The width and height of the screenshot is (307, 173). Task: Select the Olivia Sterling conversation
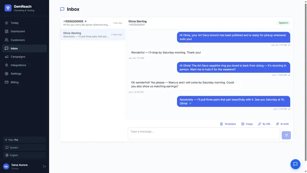tap(93, 35)
